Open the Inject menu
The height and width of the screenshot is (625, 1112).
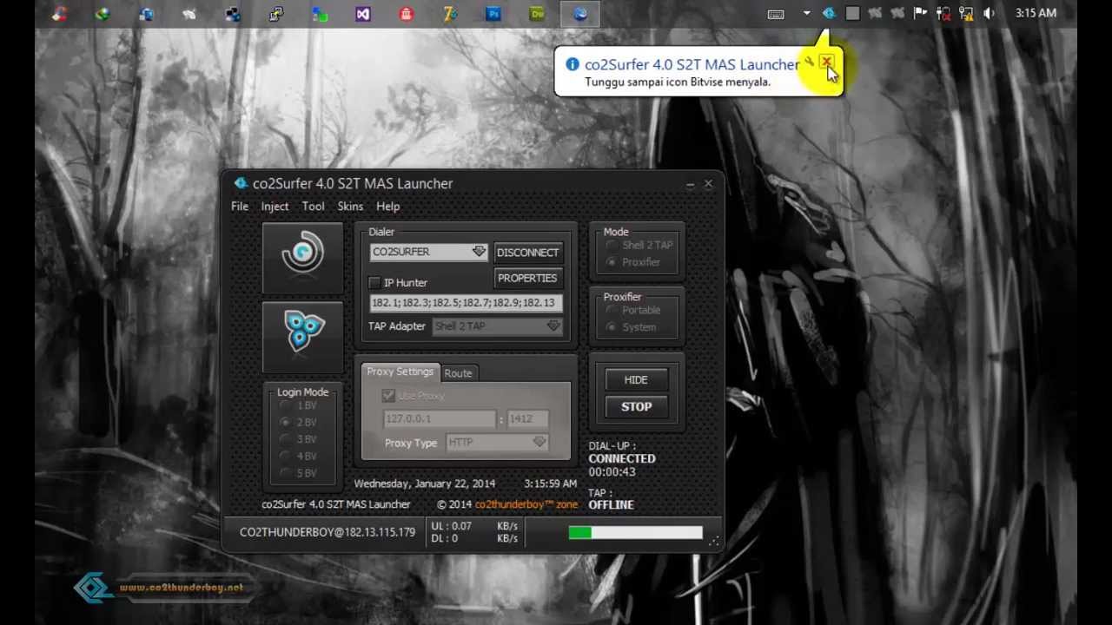point(275,206)
